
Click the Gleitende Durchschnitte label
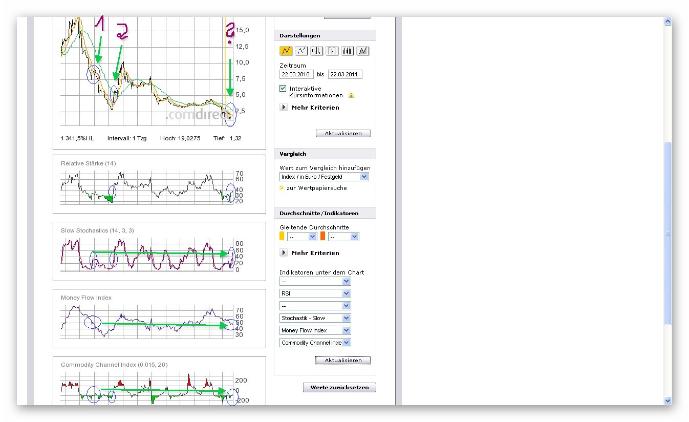[314, 227]
